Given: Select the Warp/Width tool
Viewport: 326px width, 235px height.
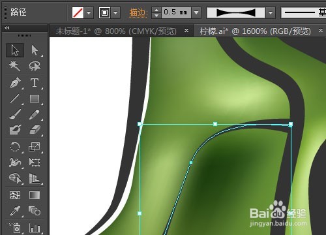Looking at the screenshot, I should (x=15, y=163).
